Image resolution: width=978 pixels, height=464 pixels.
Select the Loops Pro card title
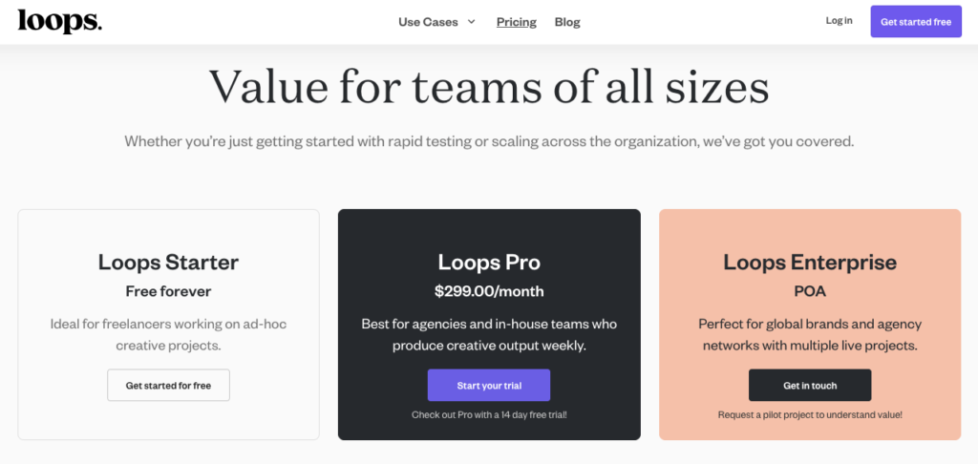489,262
